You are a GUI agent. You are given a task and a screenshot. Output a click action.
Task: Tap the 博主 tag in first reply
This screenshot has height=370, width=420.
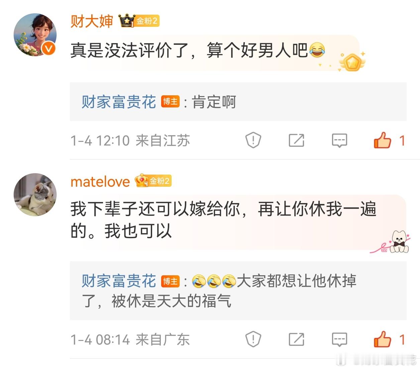(x=170, y=101)
